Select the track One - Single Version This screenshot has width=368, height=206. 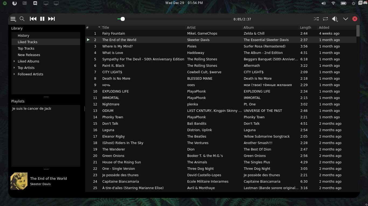click(x=119, y=169)
